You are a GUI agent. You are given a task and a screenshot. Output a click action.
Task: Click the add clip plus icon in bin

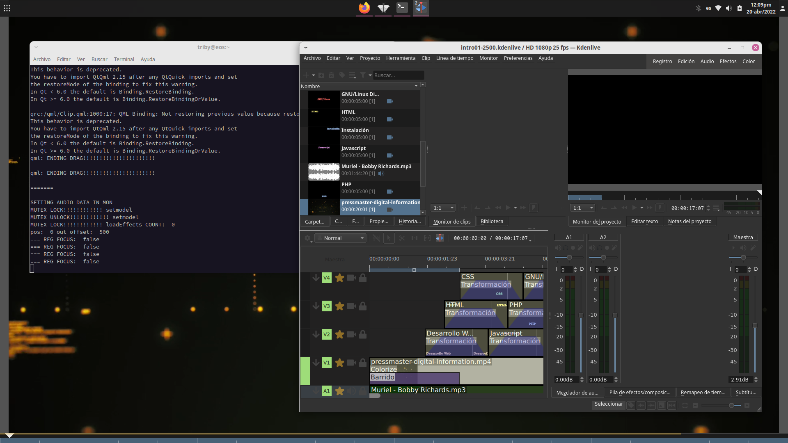pyautogui.click(x=306, y=75)
